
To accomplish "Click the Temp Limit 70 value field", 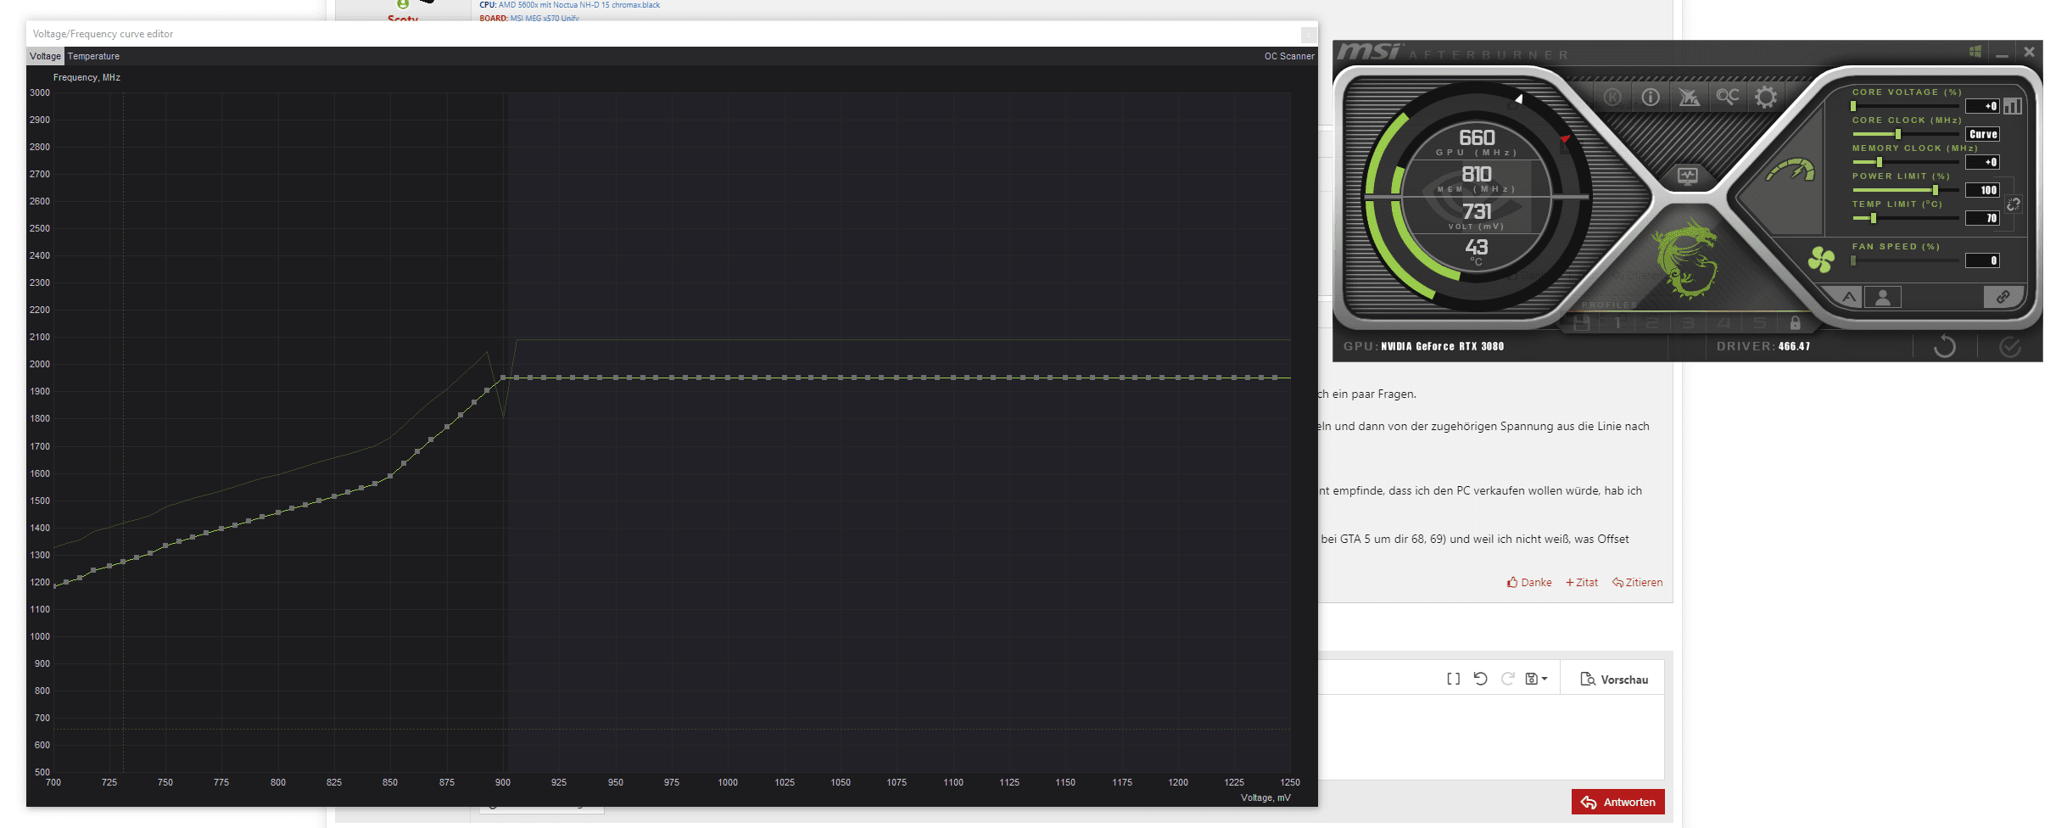I will (1982, 218).
